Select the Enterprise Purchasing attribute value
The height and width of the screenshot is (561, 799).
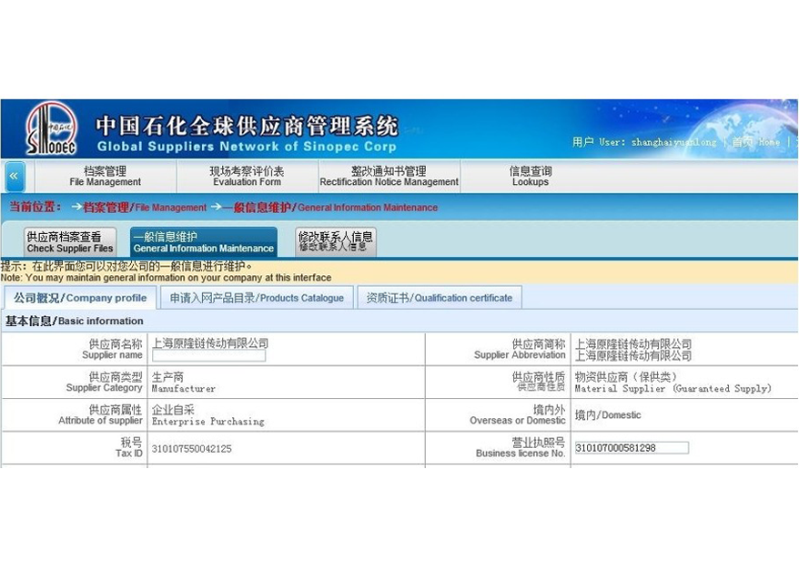click(x=207, y=415)
